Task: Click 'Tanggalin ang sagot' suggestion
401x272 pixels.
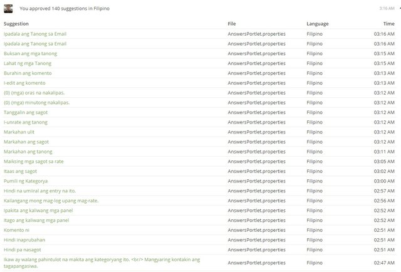Action: 26,112
